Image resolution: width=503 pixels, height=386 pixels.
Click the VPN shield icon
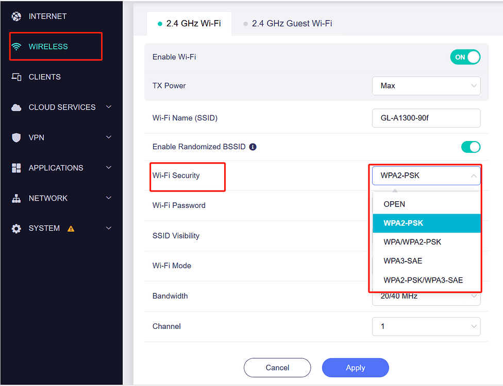tap(16, 138)
